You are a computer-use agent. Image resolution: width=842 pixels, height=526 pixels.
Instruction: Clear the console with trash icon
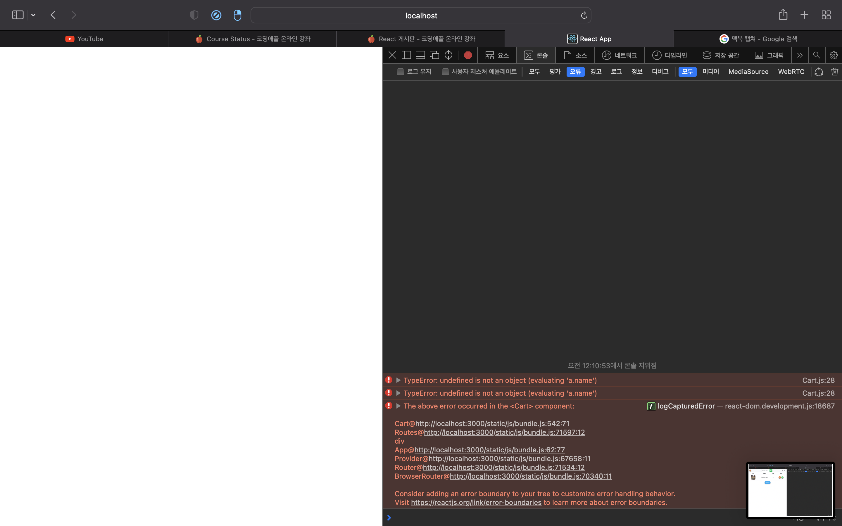[x=834, y=72]
